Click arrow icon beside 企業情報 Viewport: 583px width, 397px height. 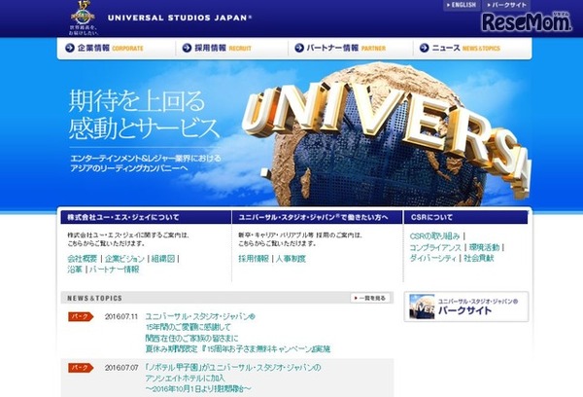click(x=70, y=48)
